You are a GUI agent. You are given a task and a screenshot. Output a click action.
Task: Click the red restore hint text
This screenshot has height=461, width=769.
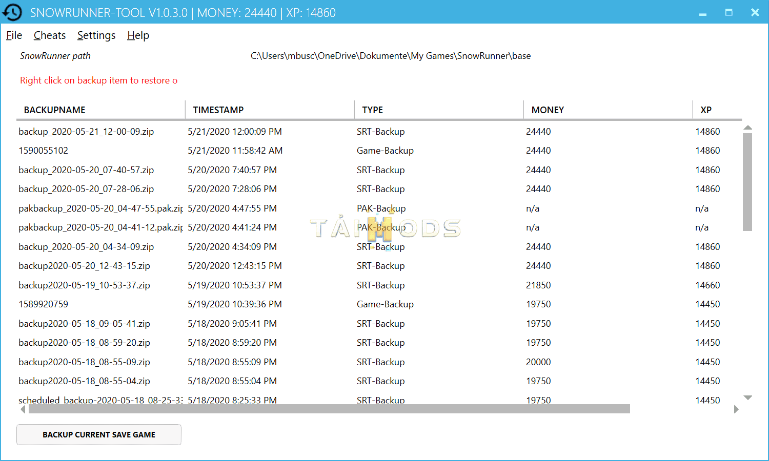[99, 80]
